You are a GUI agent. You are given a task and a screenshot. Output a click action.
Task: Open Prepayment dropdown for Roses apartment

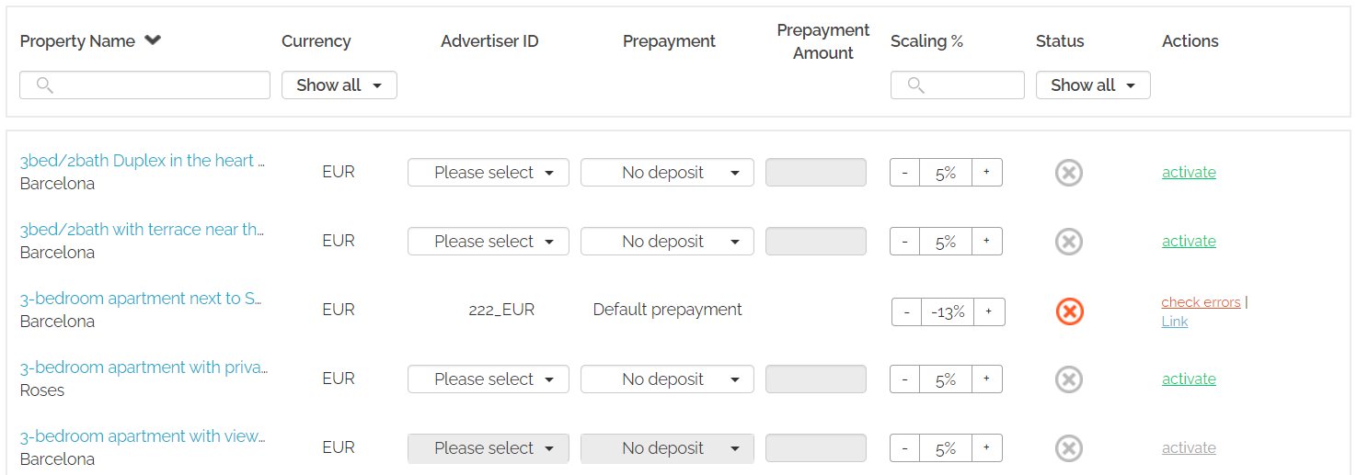click(666, 379)
